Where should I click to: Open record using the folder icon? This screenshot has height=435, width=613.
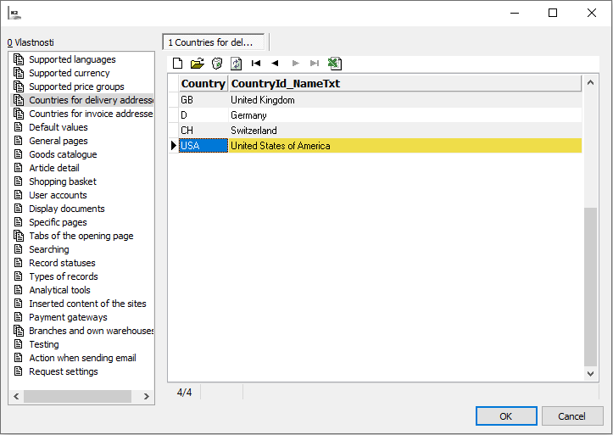point(197,64)
